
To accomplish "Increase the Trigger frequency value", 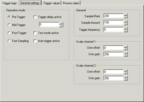I will tap(126, 28).
